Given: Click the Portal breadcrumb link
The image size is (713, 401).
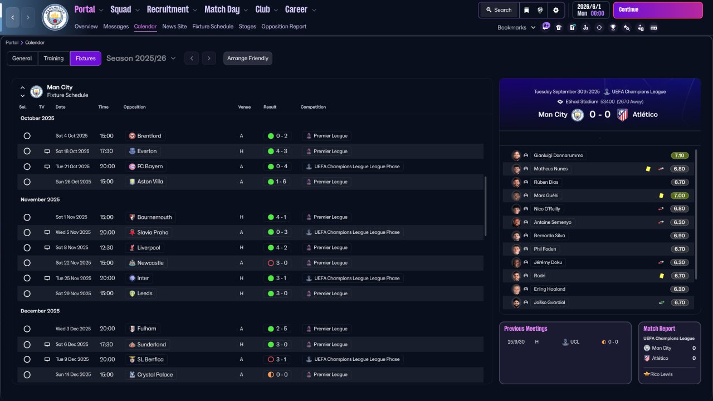Looking at the screenshot, I should tap(12, 42).
